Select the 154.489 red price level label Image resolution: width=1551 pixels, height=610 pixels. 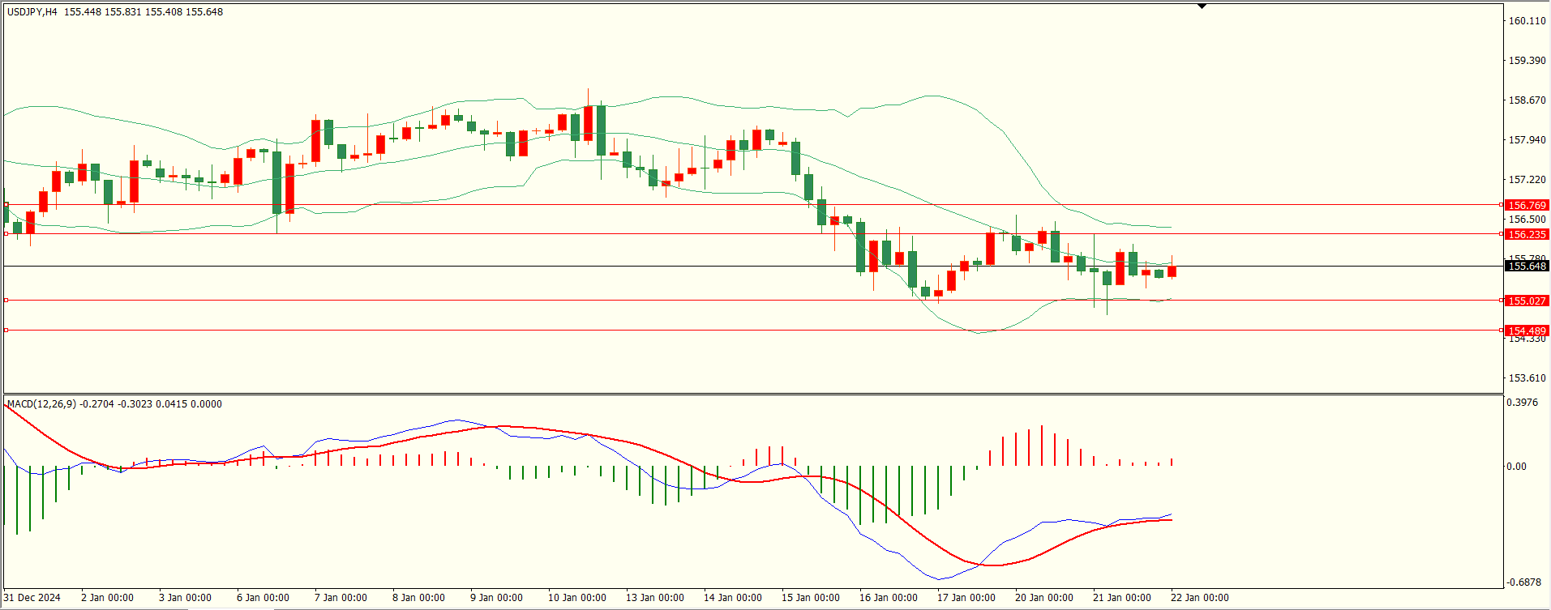pyautogui.click(x=1527, y=331)
